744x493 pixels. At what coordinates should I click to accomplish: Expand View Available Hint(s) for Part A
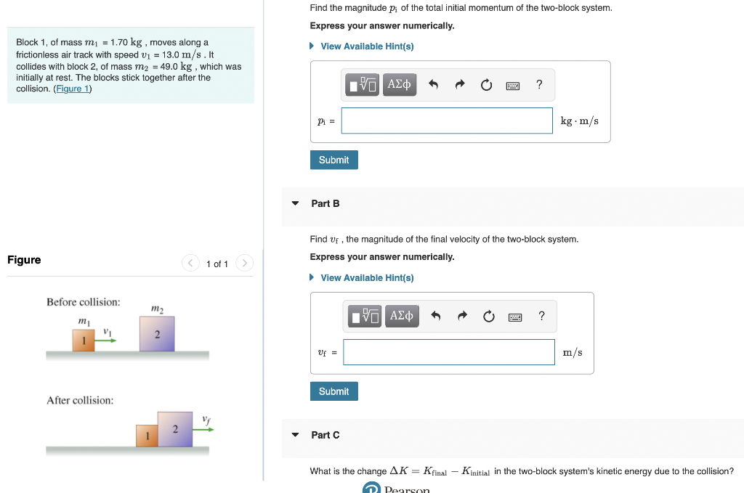[x=367, y=46]
